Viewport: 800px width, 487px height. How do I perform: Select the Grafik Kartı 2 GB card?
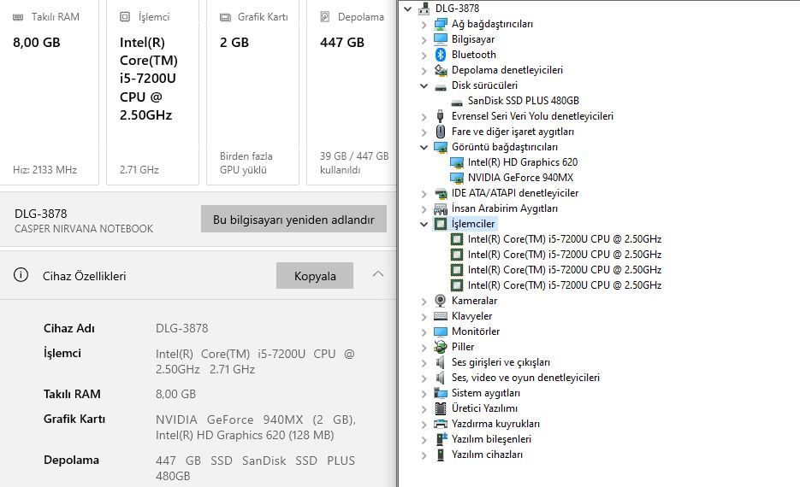pyautogui.click(x=252, y=92)
